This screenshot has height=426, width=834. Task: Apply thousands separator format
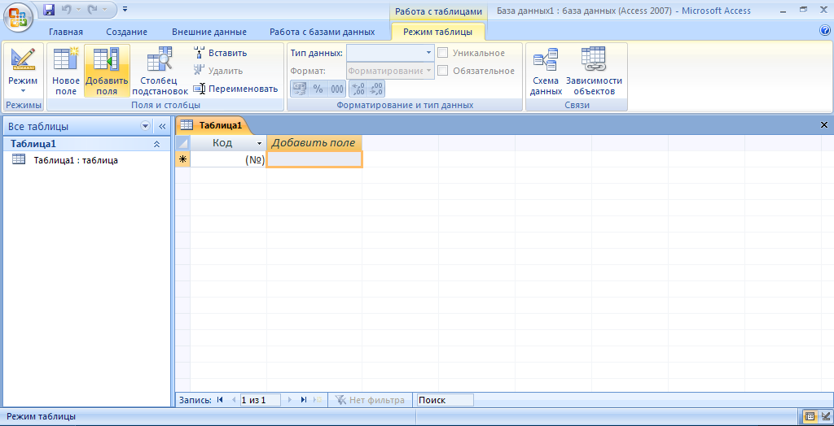point(336,89)
